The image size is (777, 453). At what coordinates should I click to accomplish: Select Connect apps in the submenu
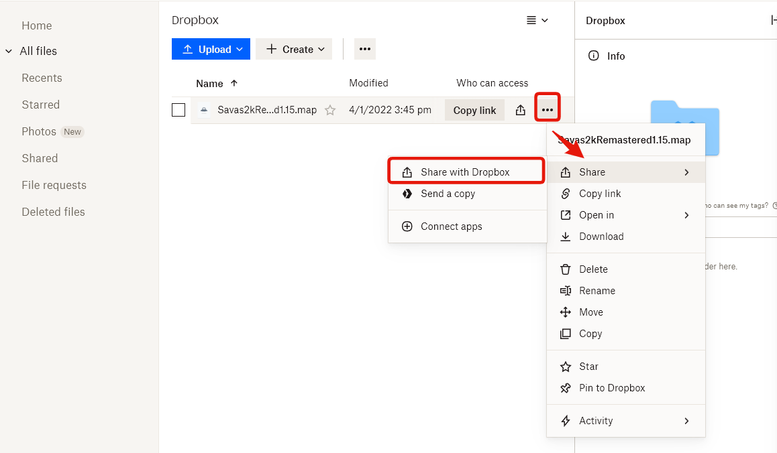pyautogui.click(x=467, y=226)
